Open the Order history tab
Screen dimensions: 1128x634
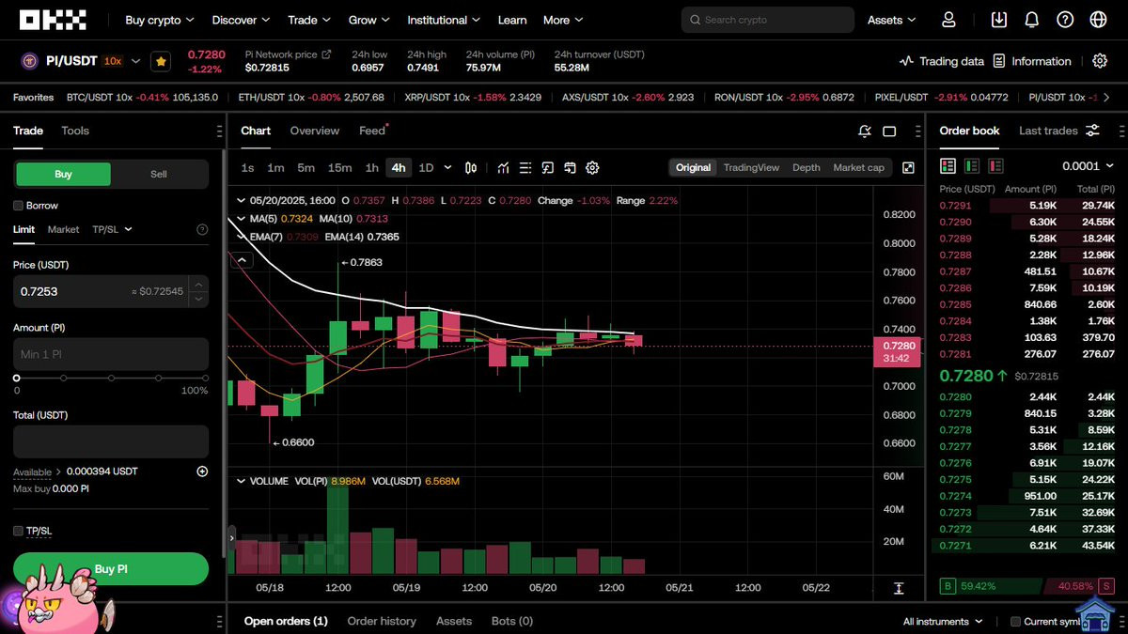(382, 621)
